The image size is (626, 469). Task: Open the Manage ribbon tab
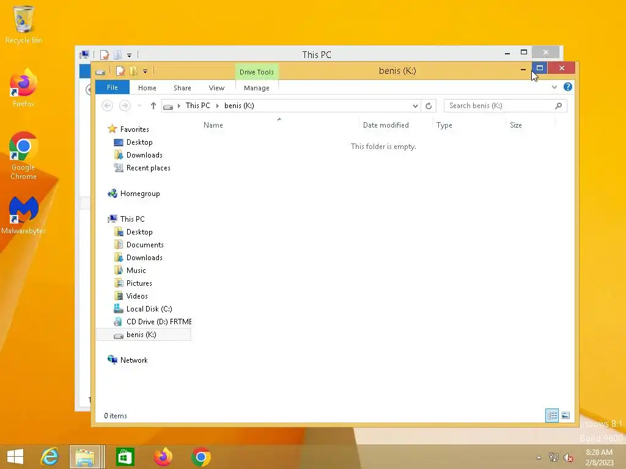click(x=256, y=88)
